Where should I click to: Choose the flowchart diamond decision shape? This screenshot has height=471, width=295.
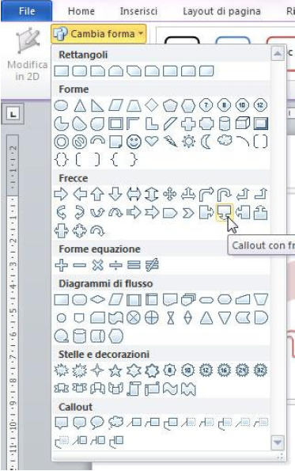[x=97, y=299]
